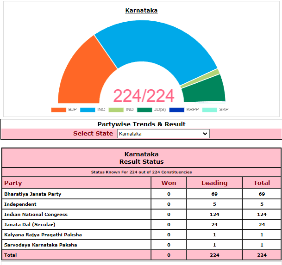Click the Indian National Congress row name
Image resolution: width=282 pixels, height=265 pixels.
[x=36, y=214]
